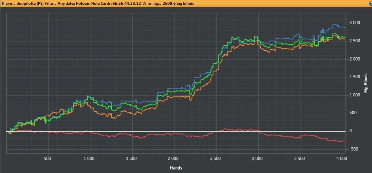
Task: Click the 500 label on the Hands axis
Action: (x=48, y=158)
